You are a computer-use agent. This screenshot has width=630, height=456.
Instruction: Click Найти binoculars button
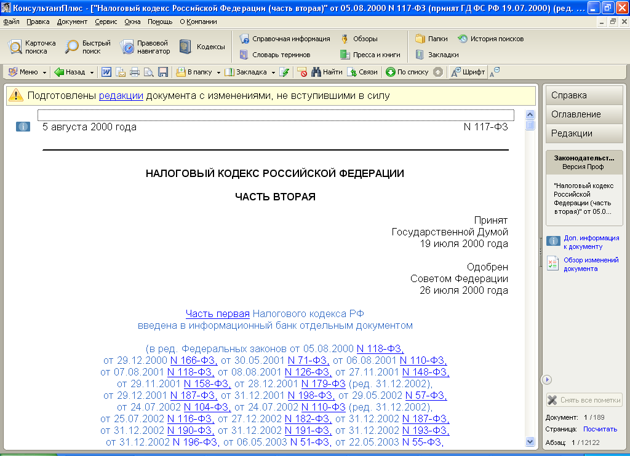327,73
